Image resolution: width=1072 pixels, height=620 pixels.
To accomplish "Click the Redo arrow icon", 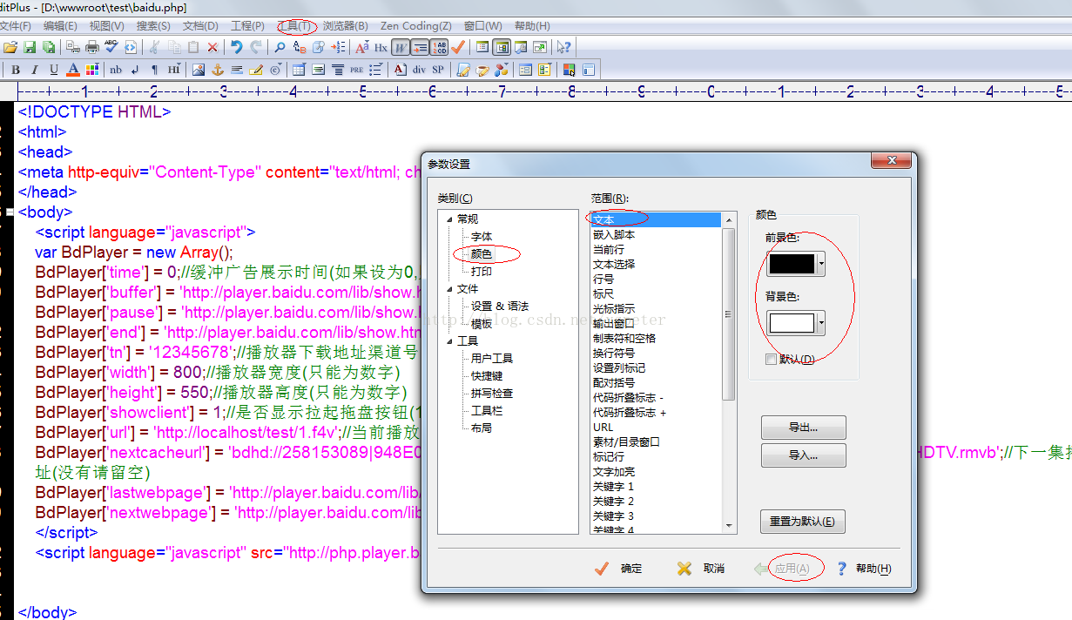I will [256, 47].
